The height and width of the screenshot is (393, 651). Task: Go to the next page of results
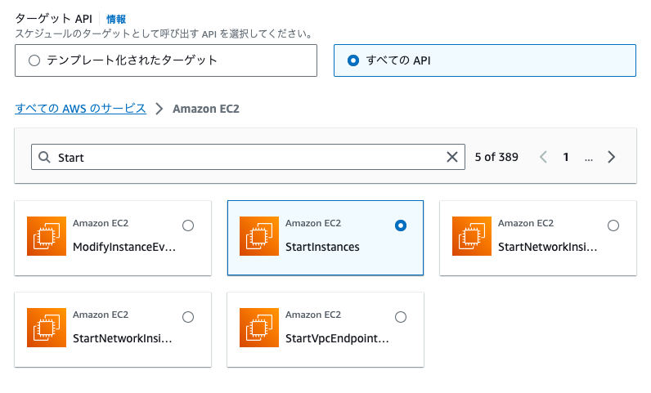[611, 157]
